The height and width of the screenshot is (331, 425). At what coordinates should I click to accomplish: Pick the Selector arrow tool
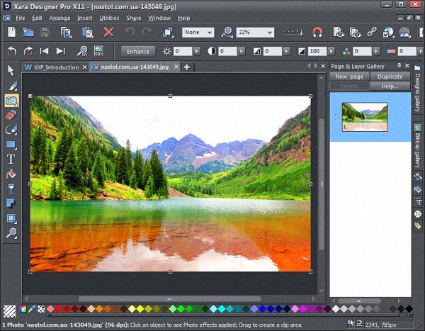[11, 69]
